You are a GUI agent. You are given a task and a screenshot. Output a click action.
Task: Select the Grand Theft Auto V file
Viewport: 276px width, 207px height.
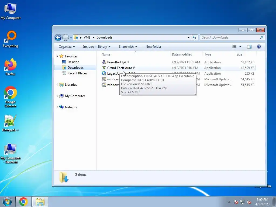[121, 68]
